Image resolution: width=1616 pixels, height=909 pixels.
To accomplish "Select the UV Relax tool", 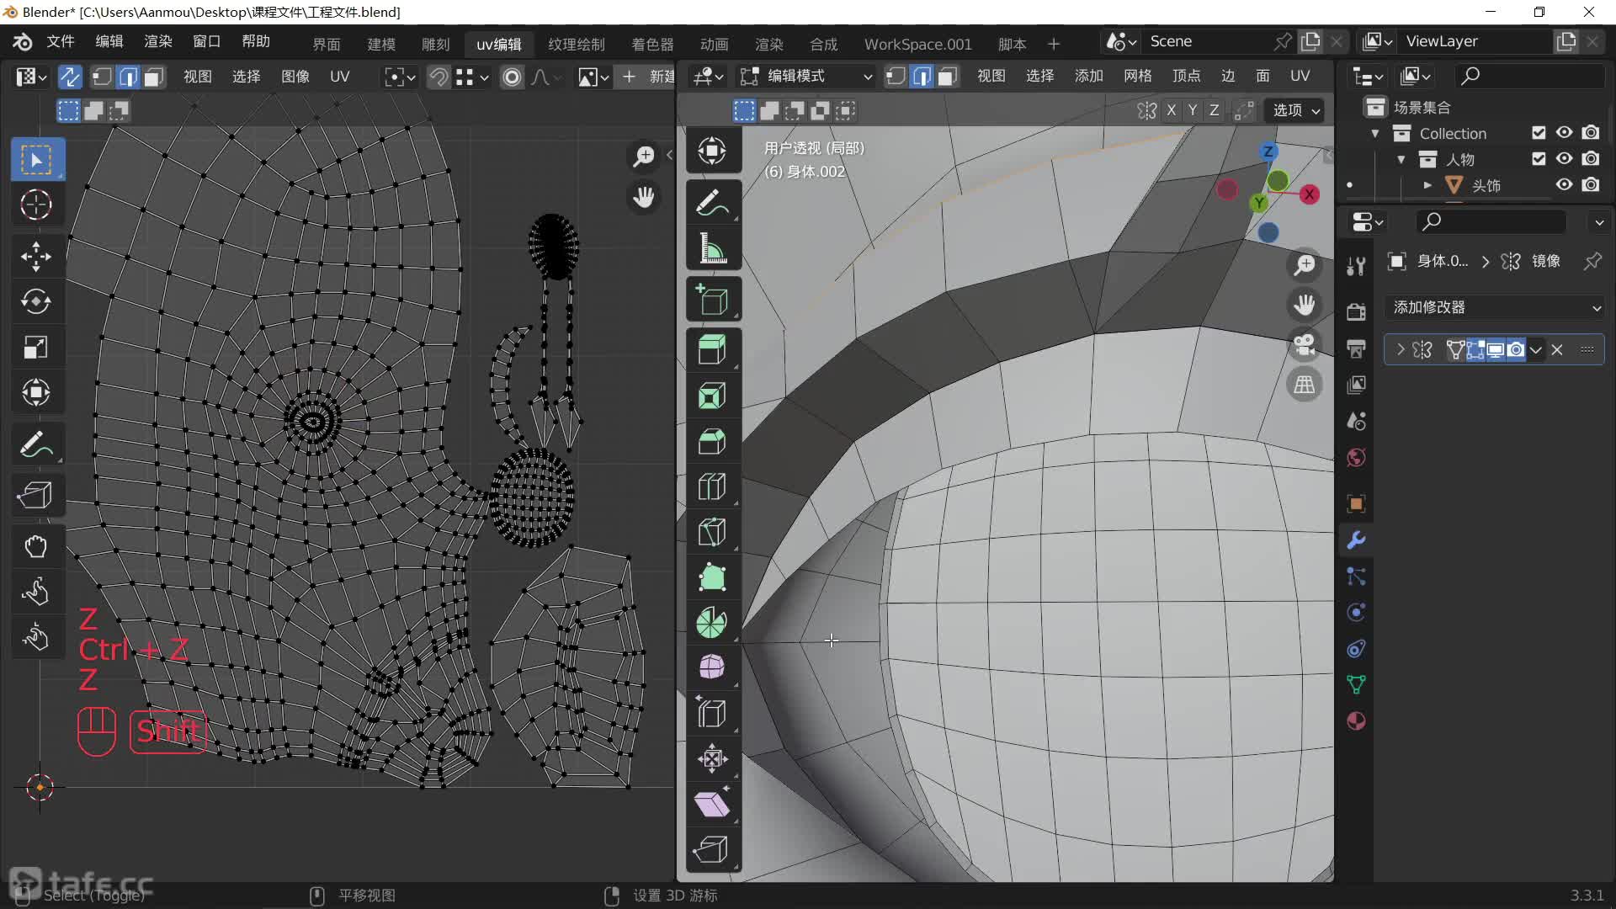I will click(36, 591).
